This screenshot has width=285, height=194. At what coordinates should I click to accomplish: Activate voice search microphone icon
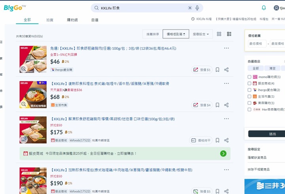point(197,8)
